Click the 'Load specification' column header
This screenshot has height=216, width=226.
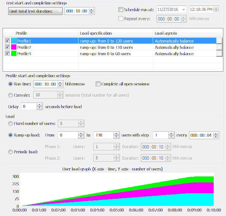click(96, 33)
